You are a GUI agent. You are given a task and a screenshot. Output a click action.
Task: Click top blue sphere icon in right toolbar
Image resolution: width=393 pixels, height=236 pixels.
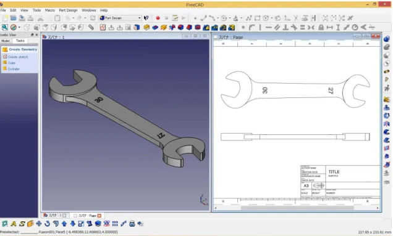click(387, 39)
